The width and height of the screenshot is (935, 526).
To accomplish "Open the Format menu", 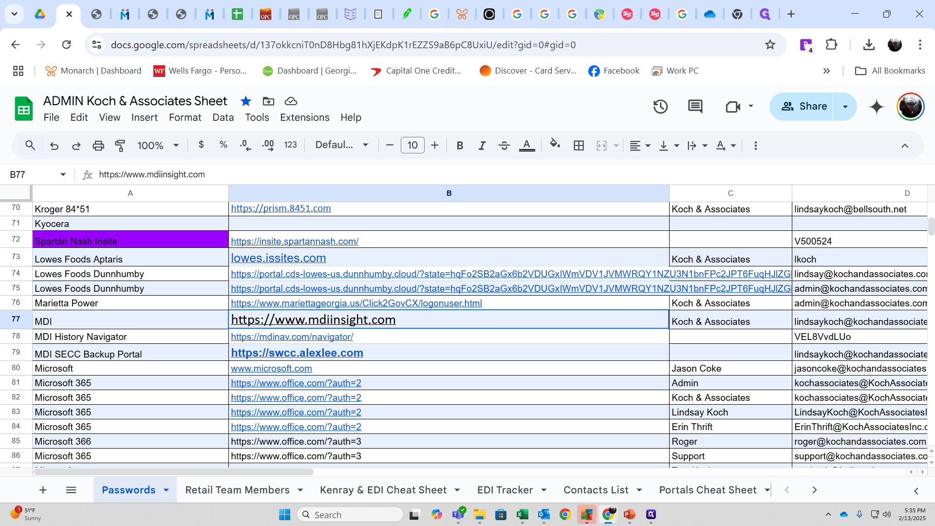I will pyautogui.click(x=185, y=117).
